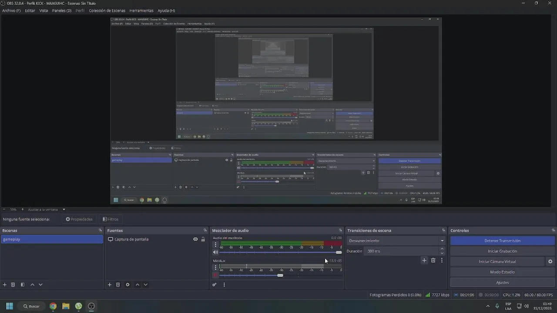
Task: Open virtual camera settings gear
Action: (x=550, y=262)
